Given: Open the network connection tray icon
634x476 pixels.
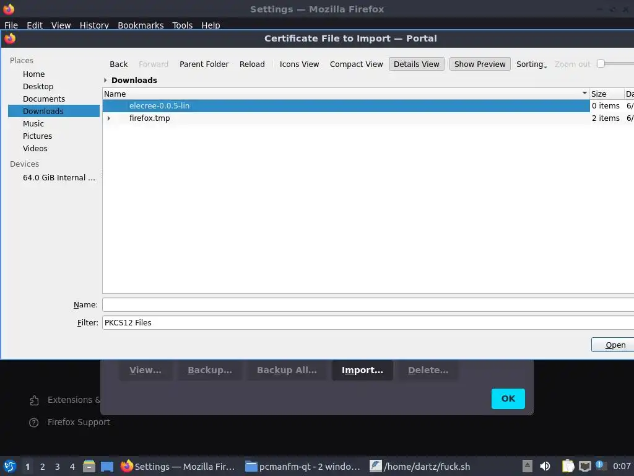Looking at the screenshot, I should pyautogui.click(x=585, y=466).
